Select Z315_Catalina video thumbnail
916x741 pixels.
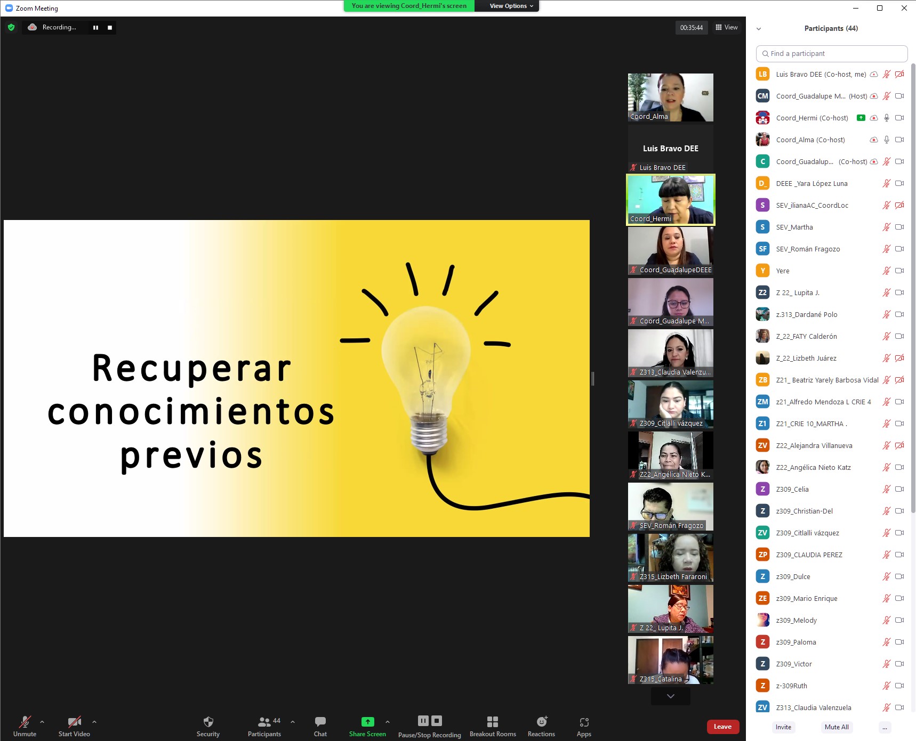671,660
